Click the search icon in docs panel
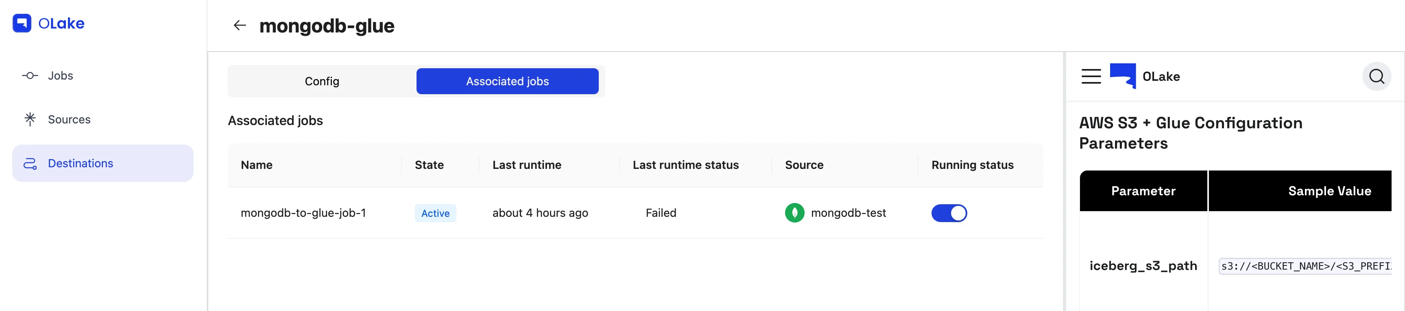 1376,76
